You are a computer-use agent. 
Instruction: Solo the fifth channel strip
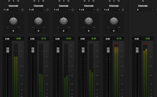[x=114, y=1]
